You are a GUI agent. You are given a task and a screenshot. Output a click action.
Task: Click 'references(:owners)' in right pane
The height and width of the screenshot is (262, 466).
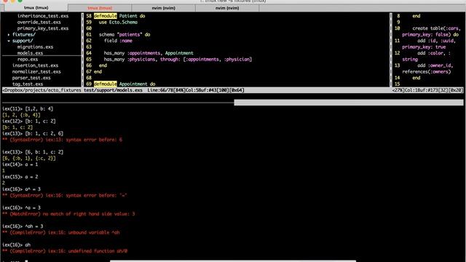coord(427,72)
